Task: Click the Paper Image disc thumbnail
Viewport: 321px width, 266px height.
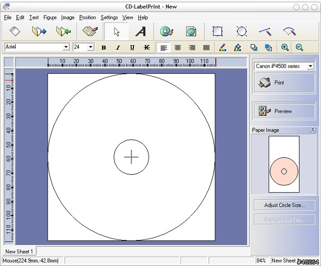Action: (284, 171)
